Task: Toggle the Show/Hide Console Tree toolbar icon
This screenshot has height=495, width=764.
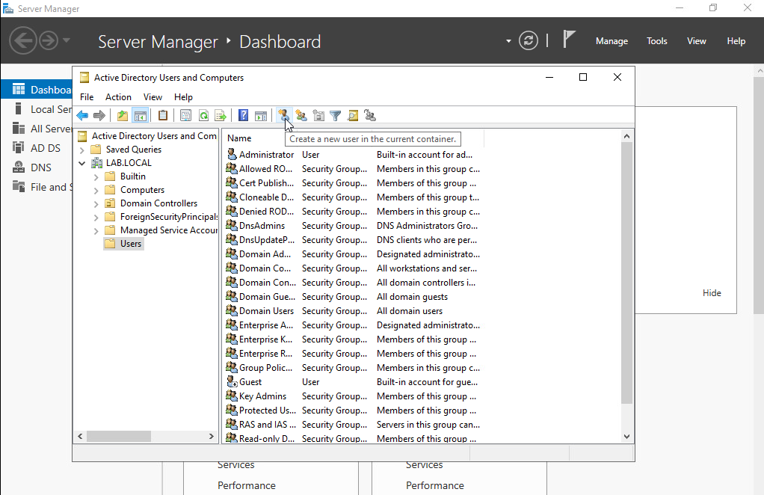Action: pyautogui.click(x=141, y=115)
